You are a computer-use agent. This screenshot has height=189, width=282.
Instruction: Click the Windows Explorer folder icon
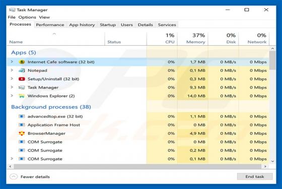(x=22, y=96)
